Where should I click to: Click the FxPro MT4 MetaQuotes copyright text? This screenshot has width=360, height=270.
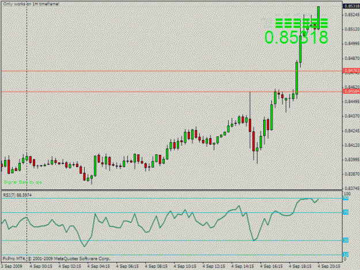(x=56, y=258)
